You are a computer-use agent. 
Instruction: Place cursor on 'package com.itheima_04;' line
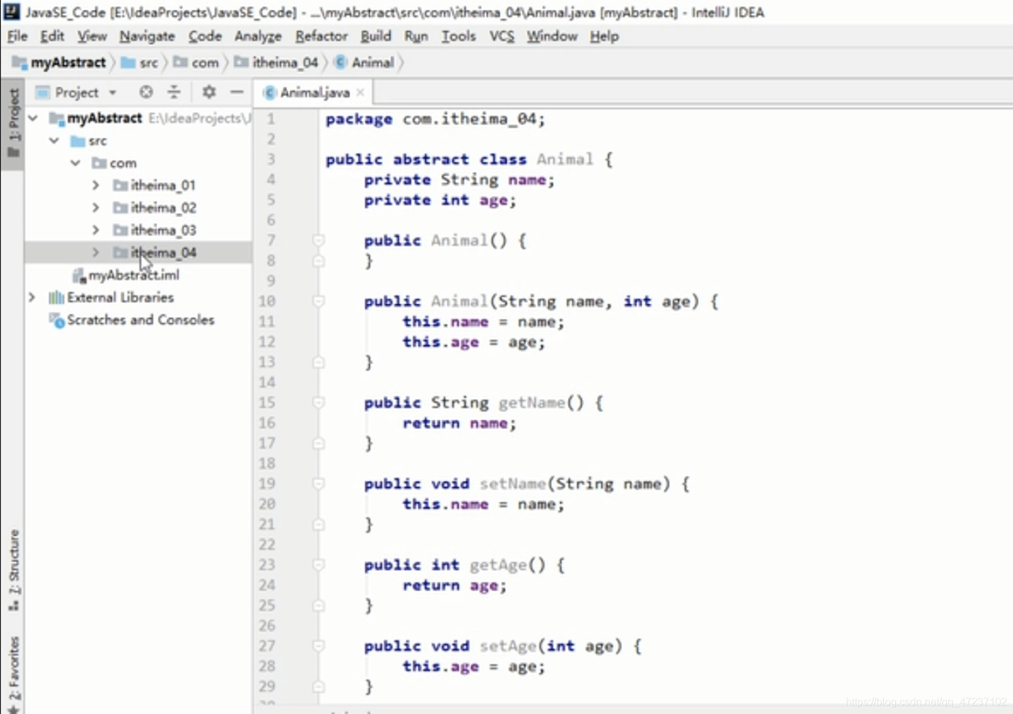coord(435,119)
